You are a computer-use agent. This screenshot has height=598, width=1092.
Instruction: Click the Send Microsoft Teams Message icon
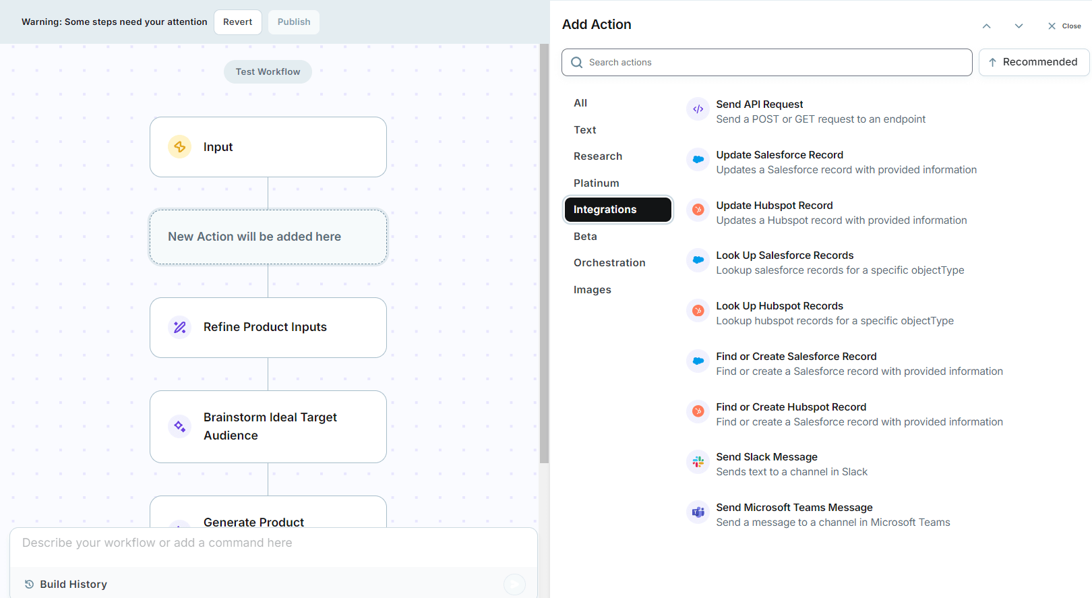(698, 512)
